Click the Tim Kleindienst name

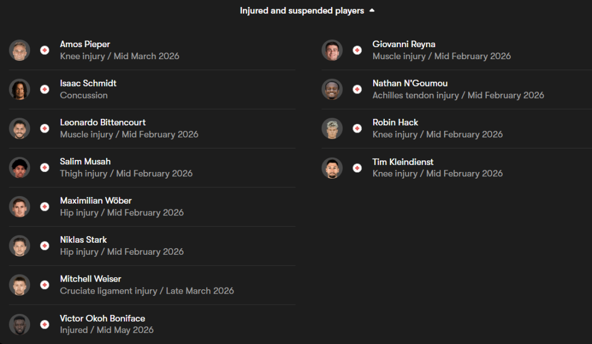click(403, 162)
